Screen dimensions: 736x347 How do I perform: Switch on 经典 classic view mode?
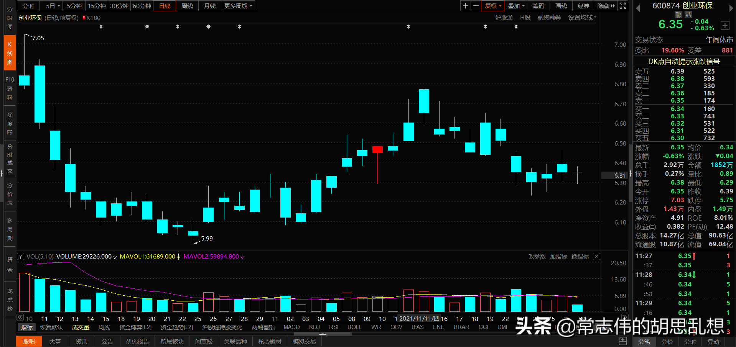[x=583, y=6]
